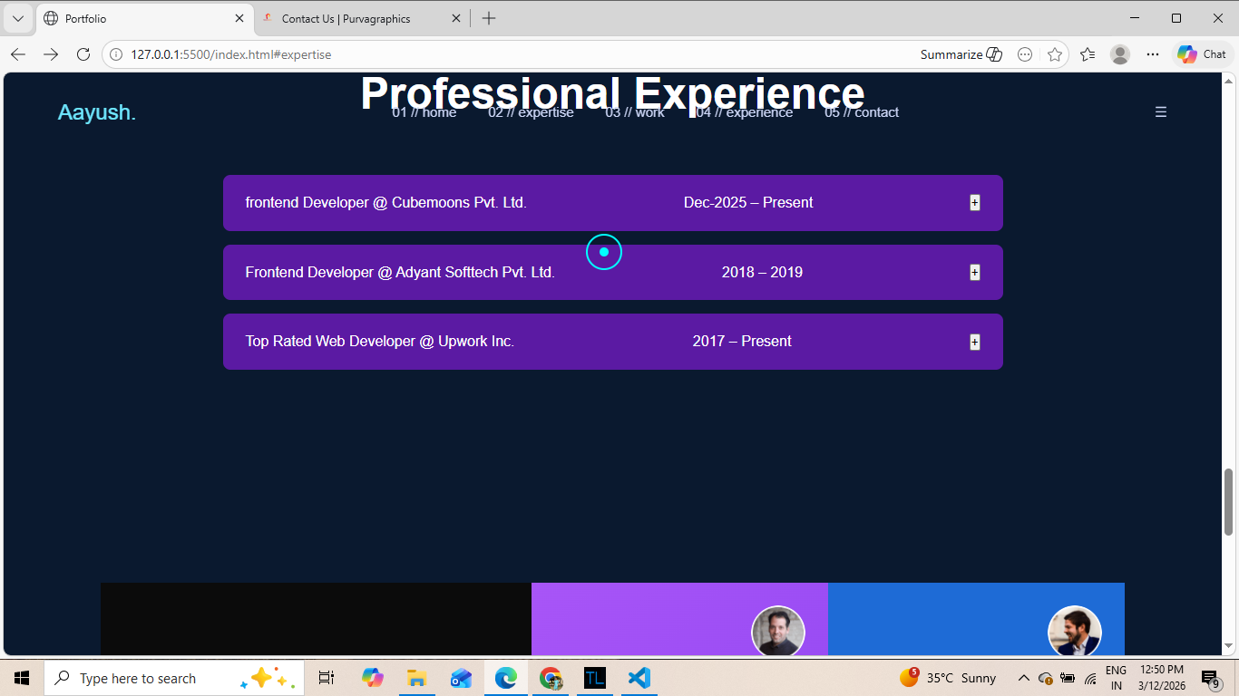Viewport: 1239px width, 696px height.
Task: Switch to Contact Us | Purvagraphics tab
Action: click(346, 18)
